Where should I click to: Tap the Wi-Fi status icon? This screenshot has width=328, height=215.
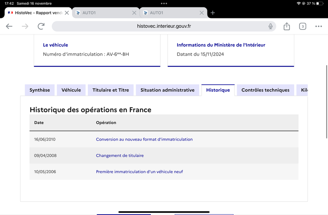point(298,3)
